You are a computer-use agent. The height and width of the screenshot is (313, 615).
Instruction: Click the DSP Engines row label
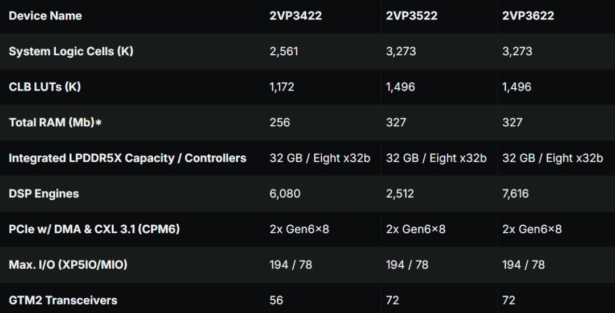[x=43, y=194]
